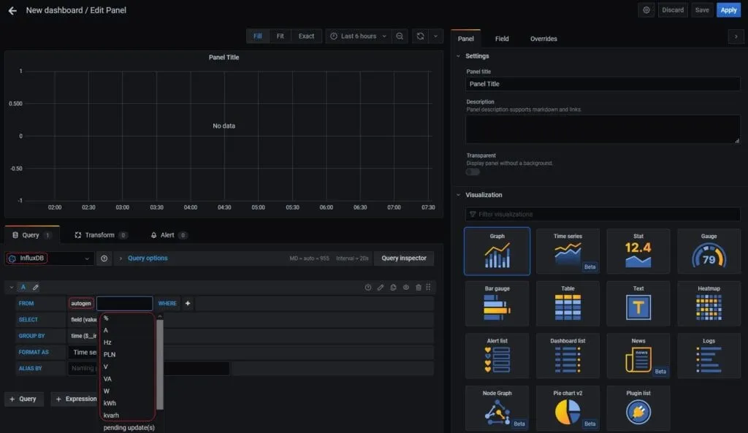748x433 pixels.
Task: Open the Panel tab
Action: (x=465, y=39)
